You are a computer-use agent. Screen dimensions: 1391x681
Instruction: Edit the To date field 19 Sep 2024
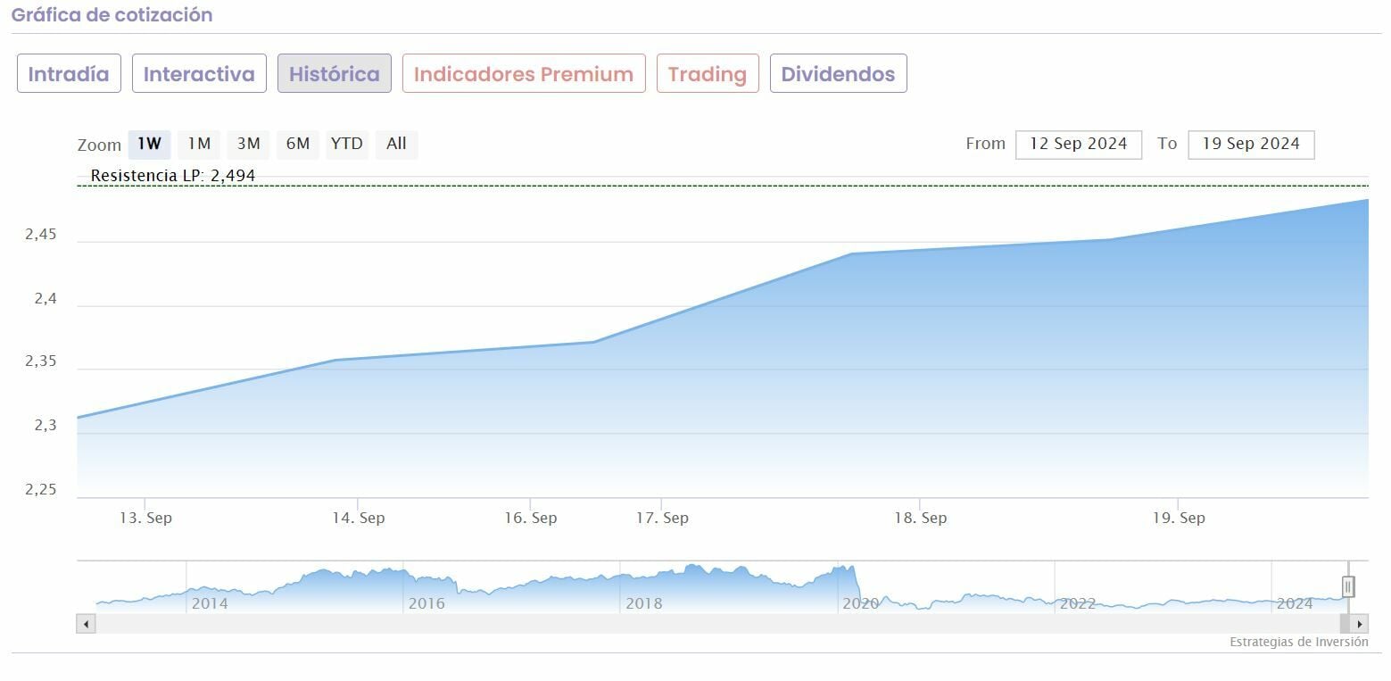(x=1251, y=144)
